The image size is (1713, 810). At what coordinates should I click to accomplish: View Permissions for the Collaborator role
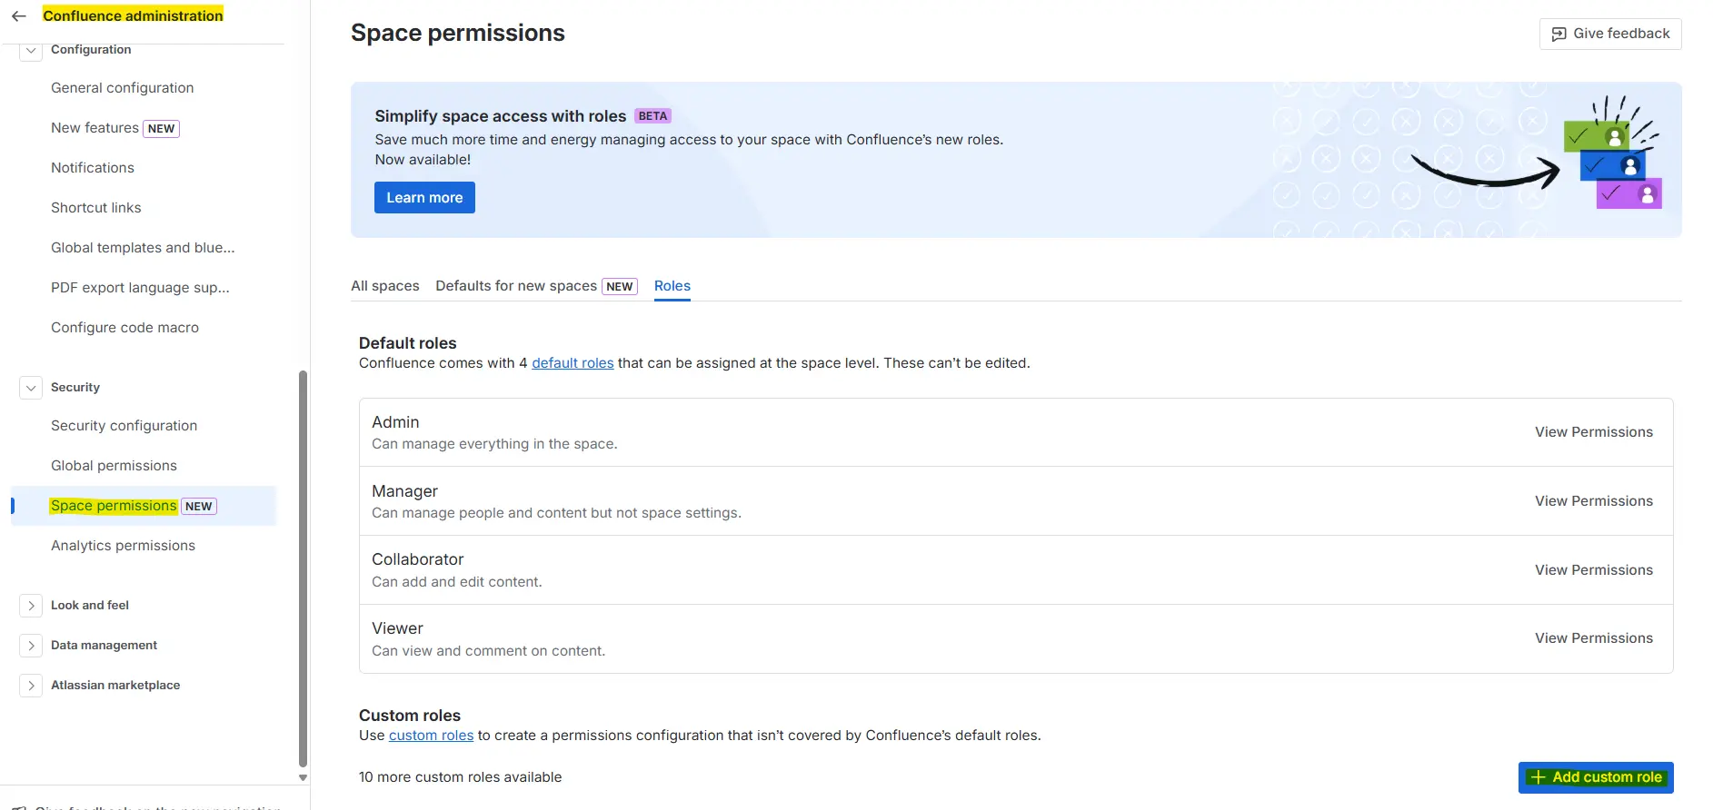coord(1593,570)
